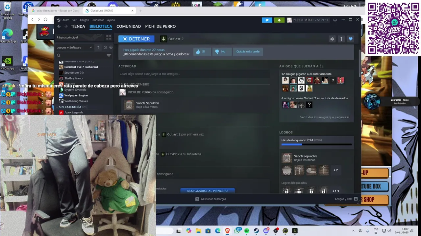The height and width of the screenshot is (236, 421).
Task: Switch to Gunbound HOME browser tab
Action: tap(109, 10)
